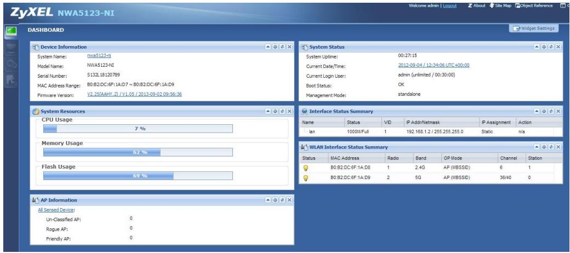Screen dimensions: 570x253
Task: Open the current date/time link
Action: [x=434, y=65]
